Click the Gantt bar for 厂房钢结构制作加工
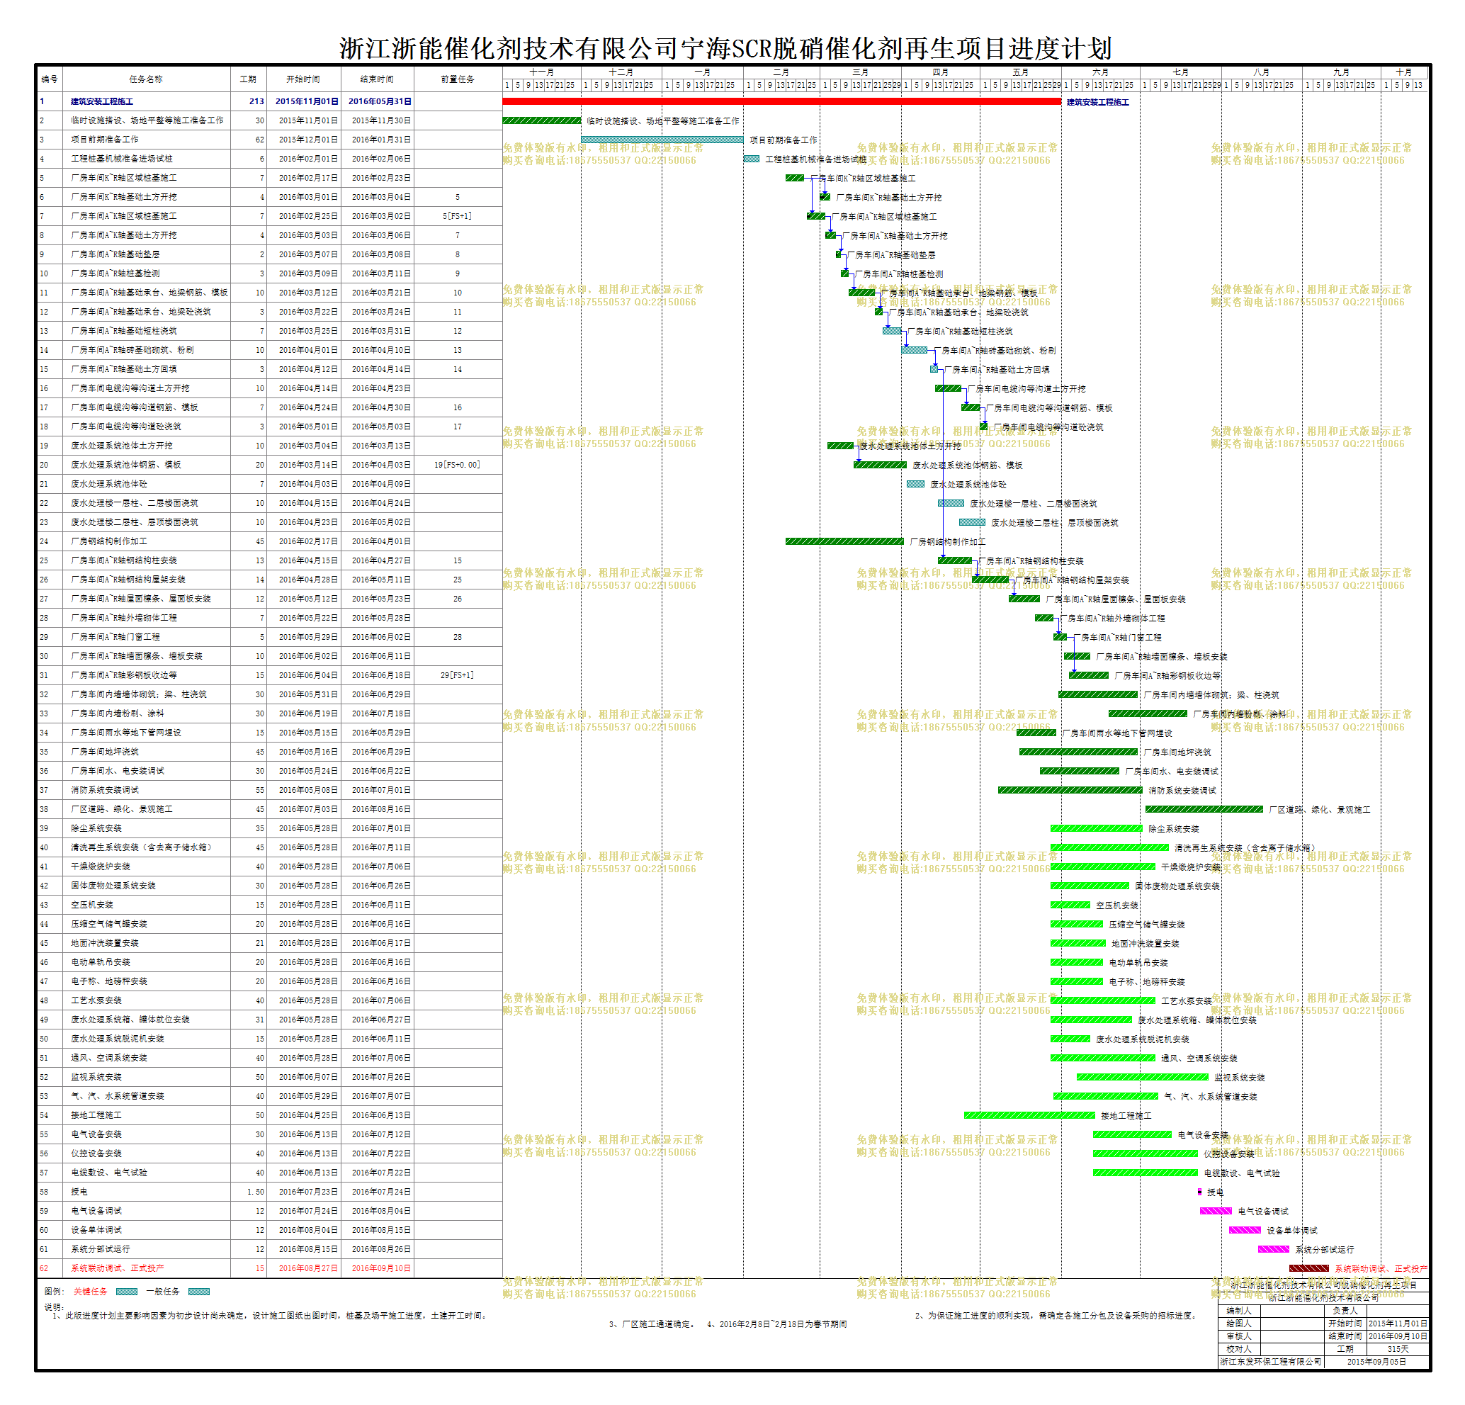The width and height of the screenshot is (1465, 1405). [x=844, y=541]
